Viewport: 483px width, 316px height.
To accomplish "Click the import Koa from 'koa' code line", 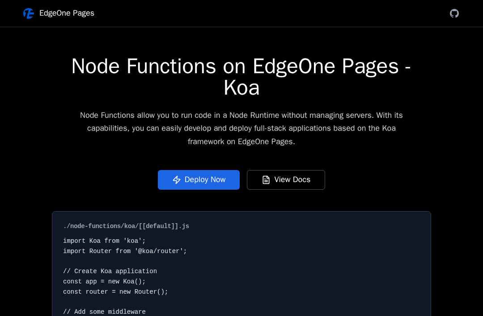I will (104, 241).
